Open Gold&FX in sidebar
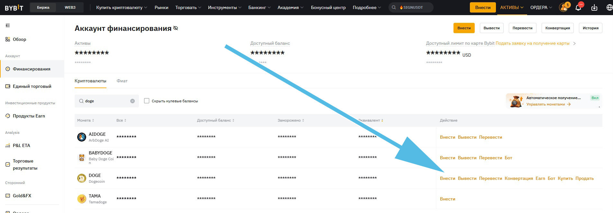Screen dimensions: 613x213 tap(22, 196)
